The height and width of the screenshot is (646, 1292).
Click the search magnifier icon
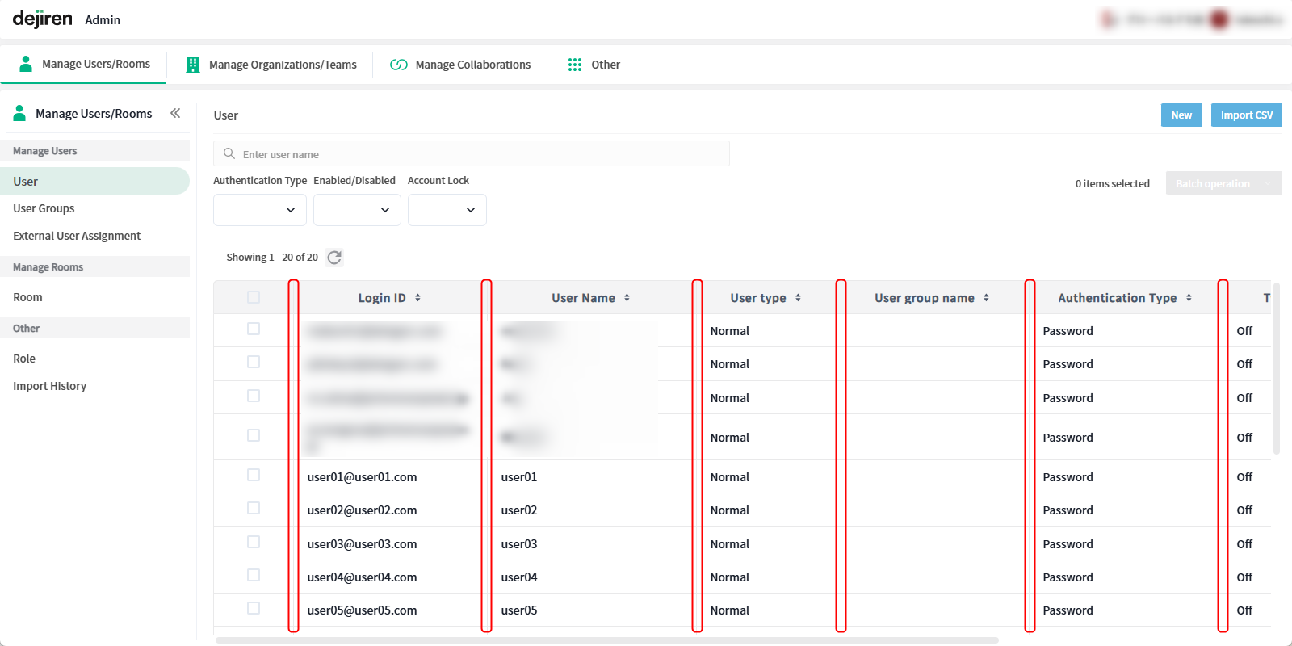pos(229,154)
